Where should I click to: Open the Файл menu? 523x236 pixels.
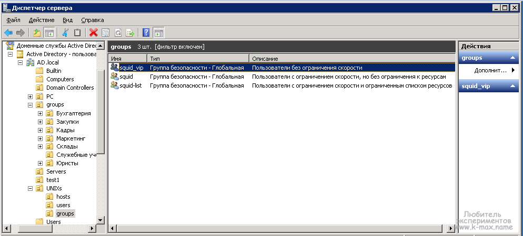[x=13, y=20]
